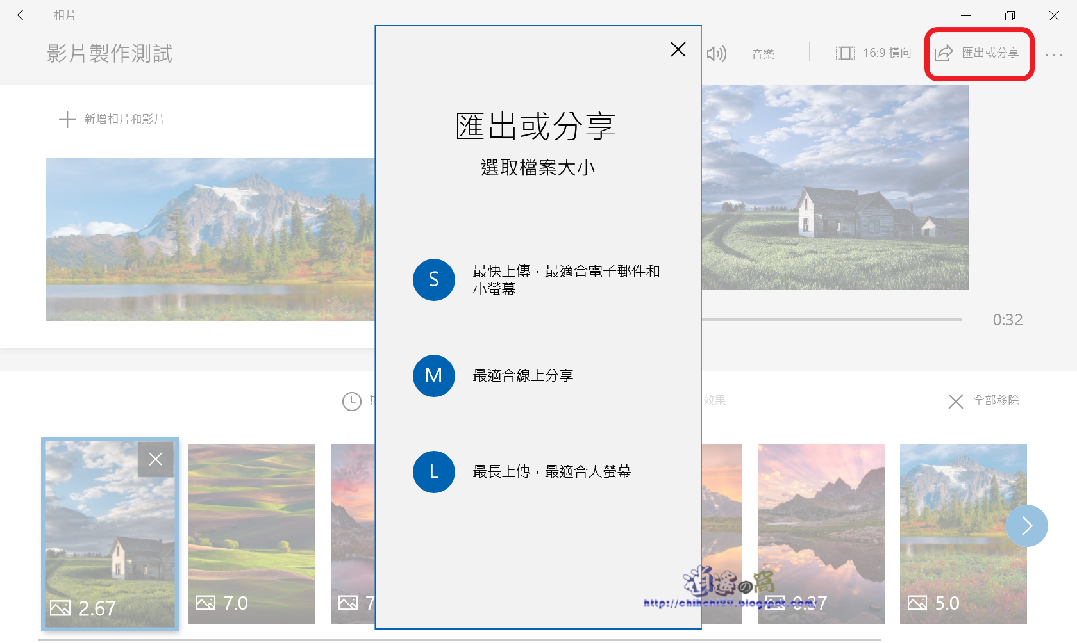
Task: Click the mountain lake library thumbnail
Action: click(210, 239)
